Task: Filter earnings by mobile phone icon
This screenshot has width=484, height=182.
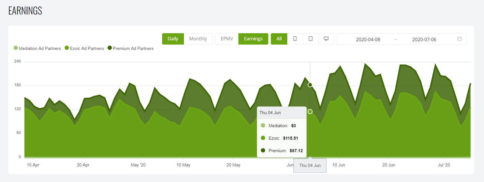Action: (x=295, y=39)
